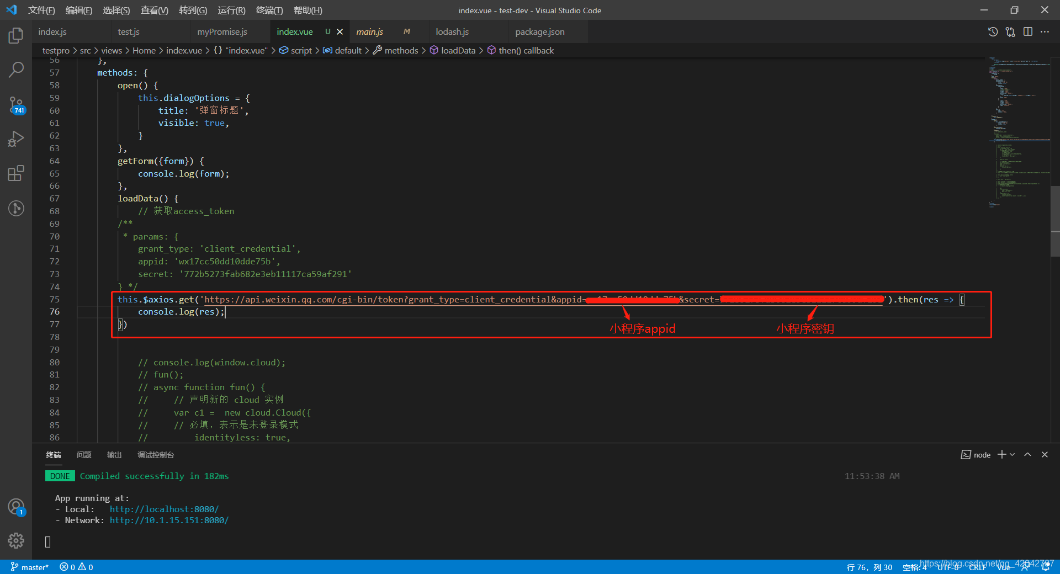This screenshot has height=574, width=1060.
Task: Open changes compare icon in editor toolbar
Action: click(x=1010, y=32)
